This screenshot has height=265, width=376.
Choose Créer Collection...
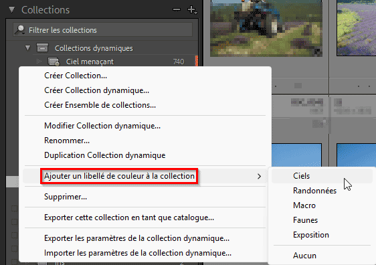point(76,76)
